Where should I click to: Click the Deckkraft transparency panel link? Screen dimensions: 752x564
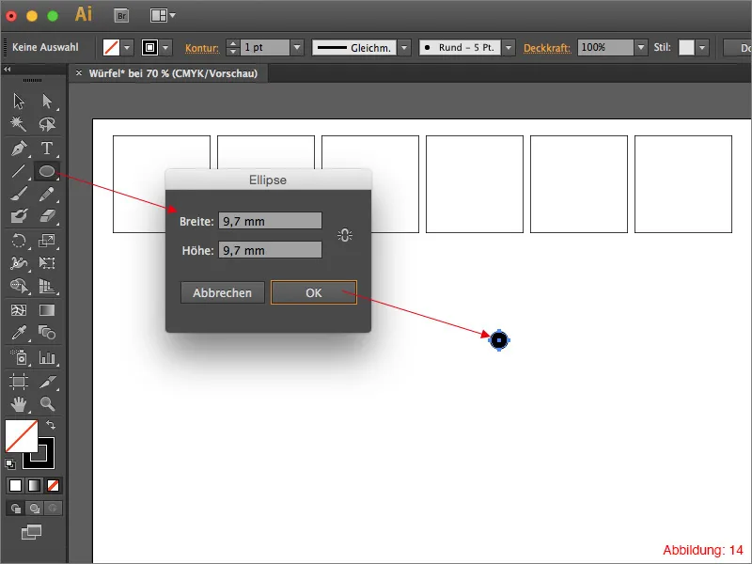[x=547, y=48]
